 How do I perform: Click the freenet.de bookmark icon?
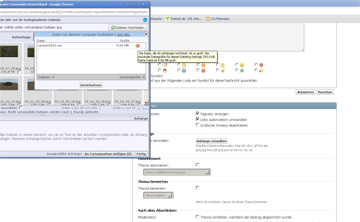tap(168, 19)
